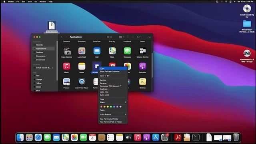Select the Orange tag in Finder sidebar

tap(44, 80)
